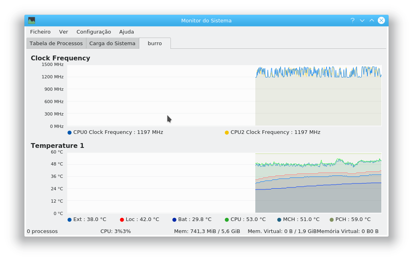Click the help question mark title bar button

tap(353, 20)
